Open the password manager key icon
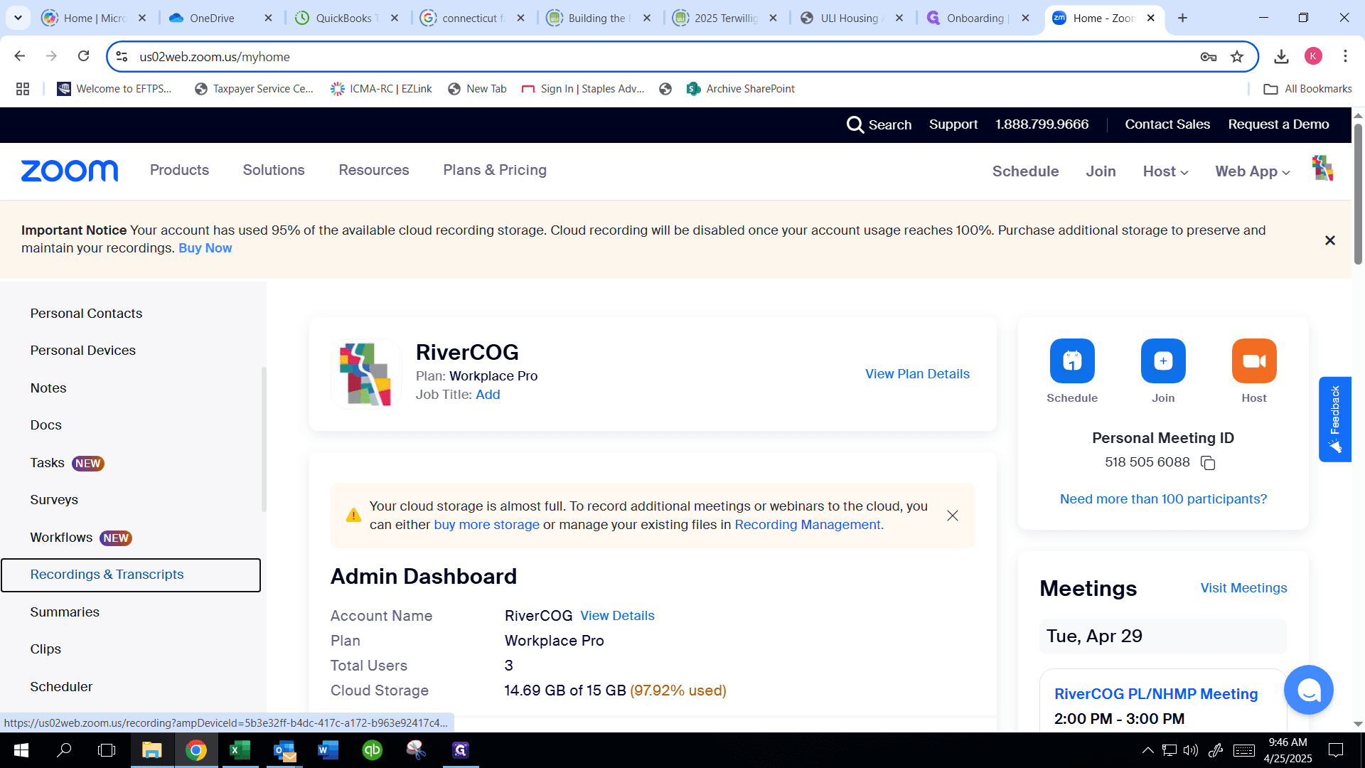This screenshot has height=768, width=1365. 1209,57
